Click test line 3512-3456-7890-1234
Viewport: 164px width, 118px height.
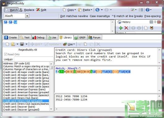pyautogui.click(x=71, y=100)
